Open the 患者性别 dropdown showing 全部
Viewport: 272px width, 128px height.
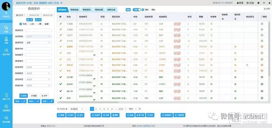click(x=38, y=43)
